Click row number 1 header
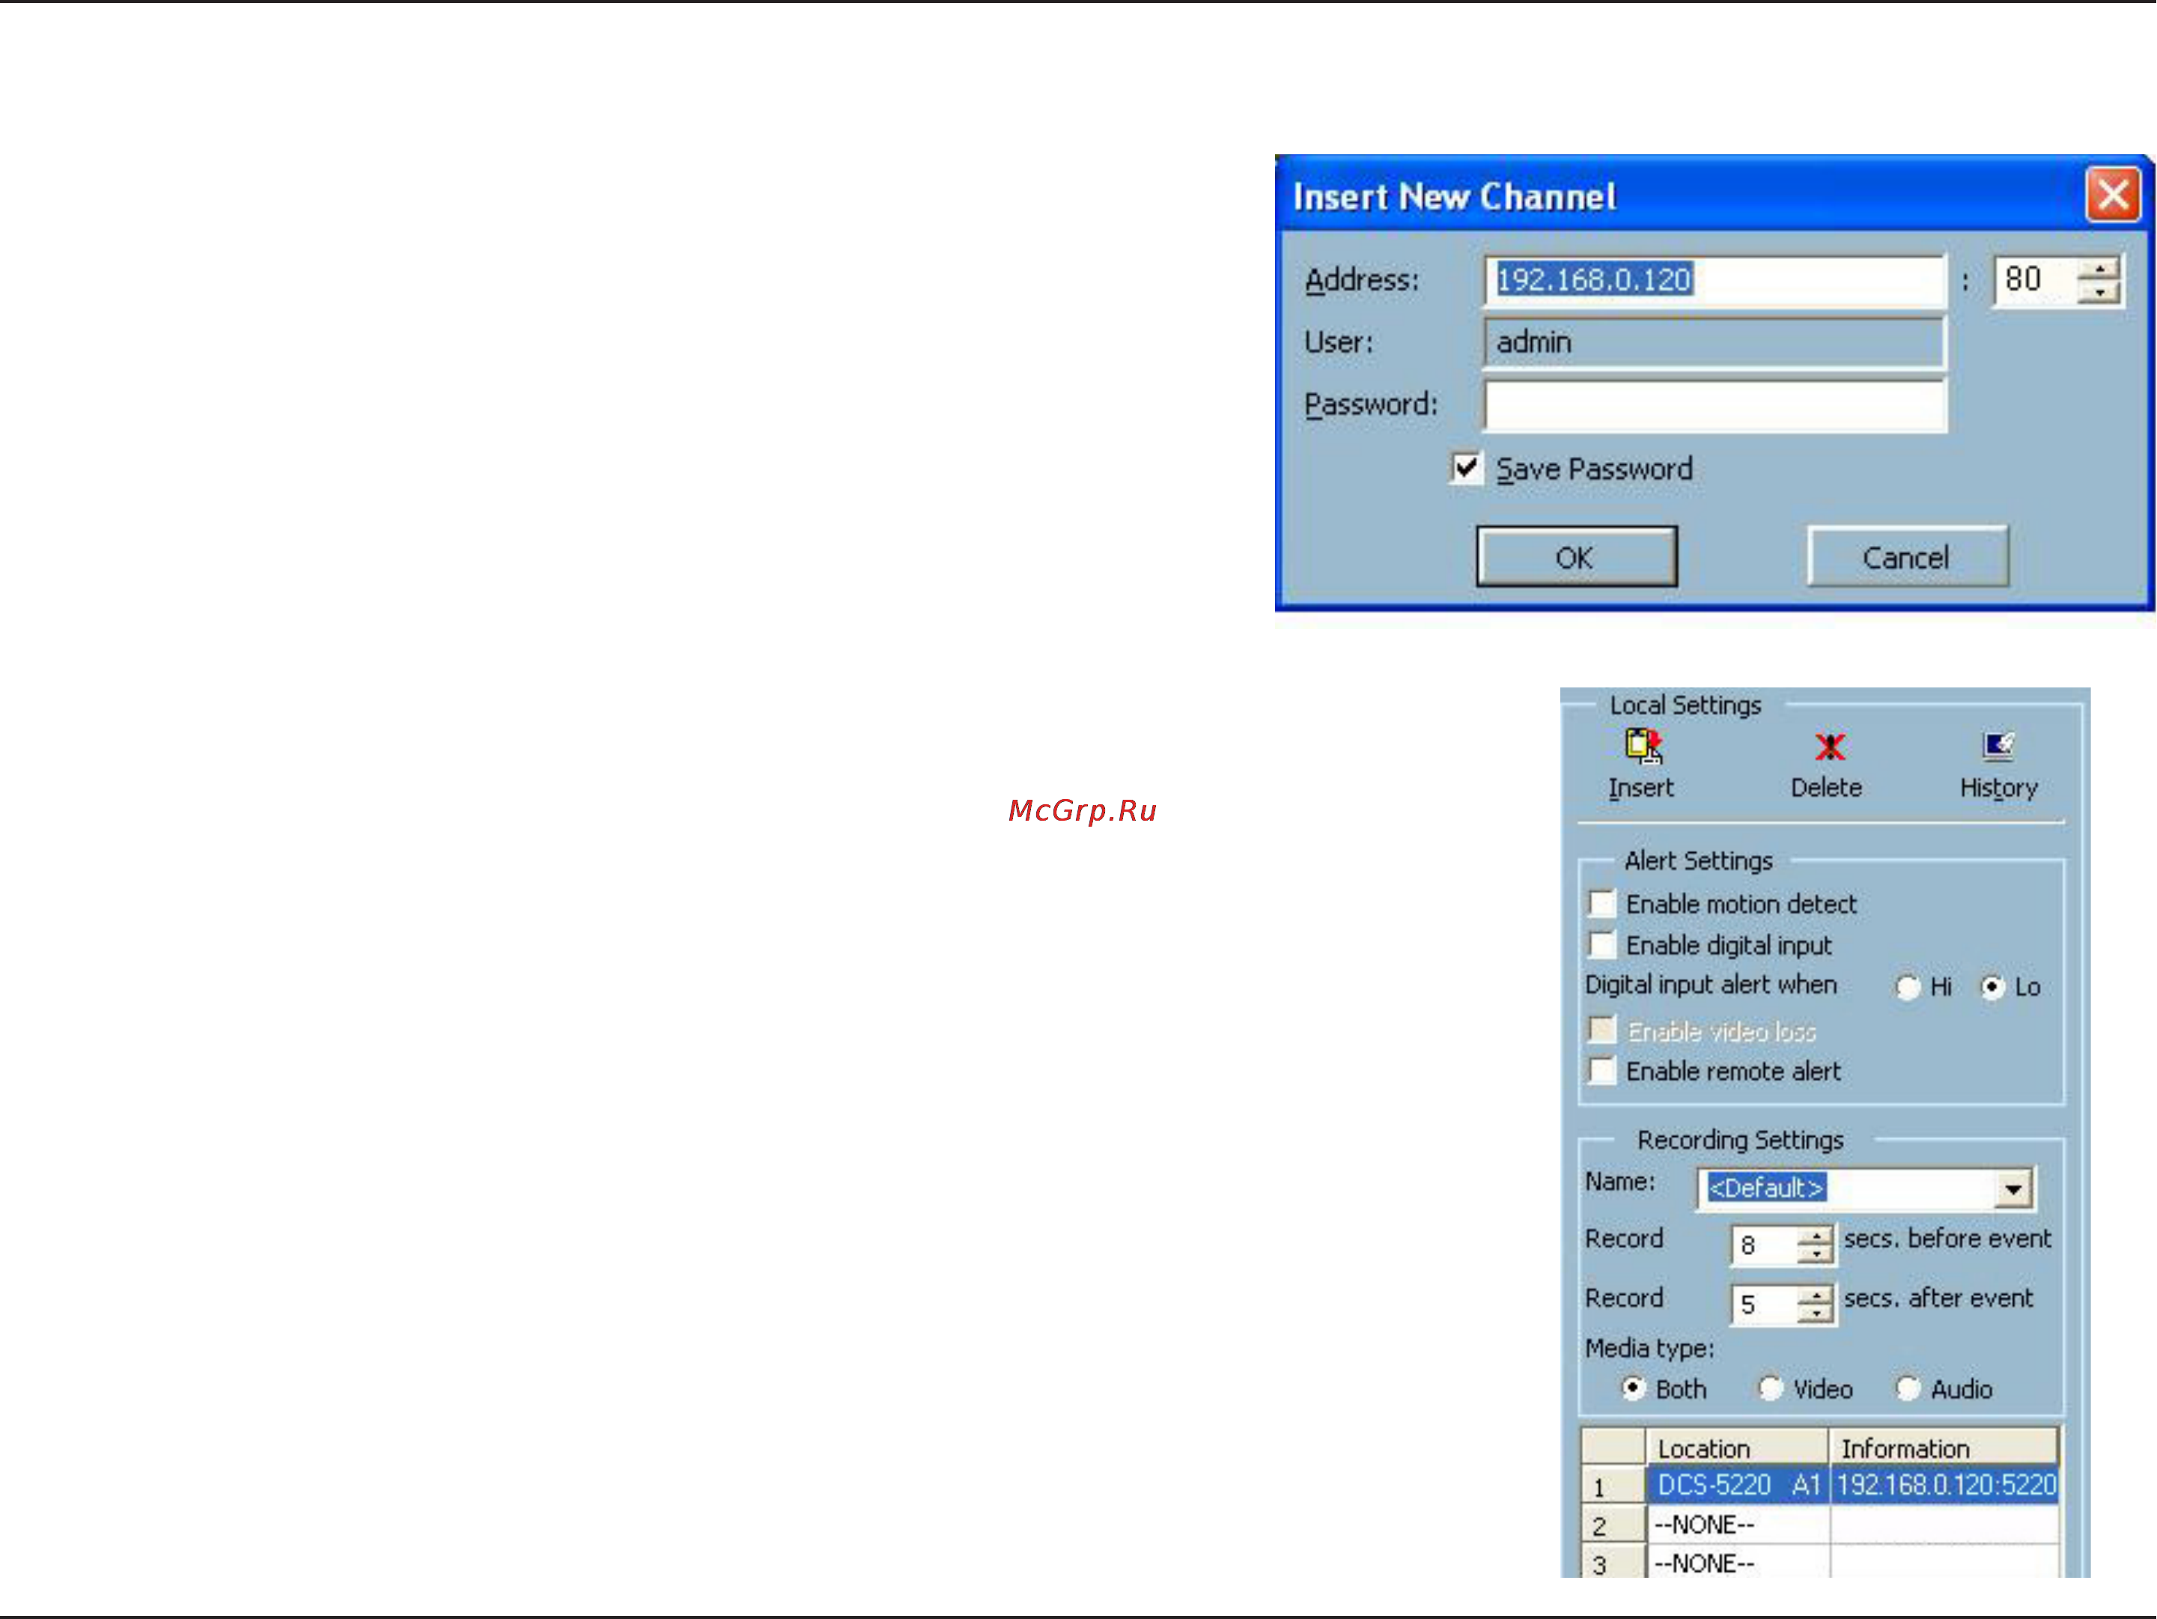This screenshot has width=2157, height=1619. point(1613,1486)
